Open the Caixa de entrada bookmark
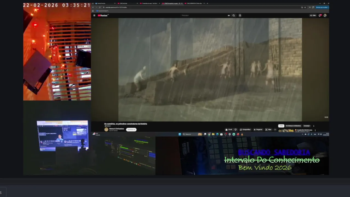The image size is (350, 197). tap(103, 11)
